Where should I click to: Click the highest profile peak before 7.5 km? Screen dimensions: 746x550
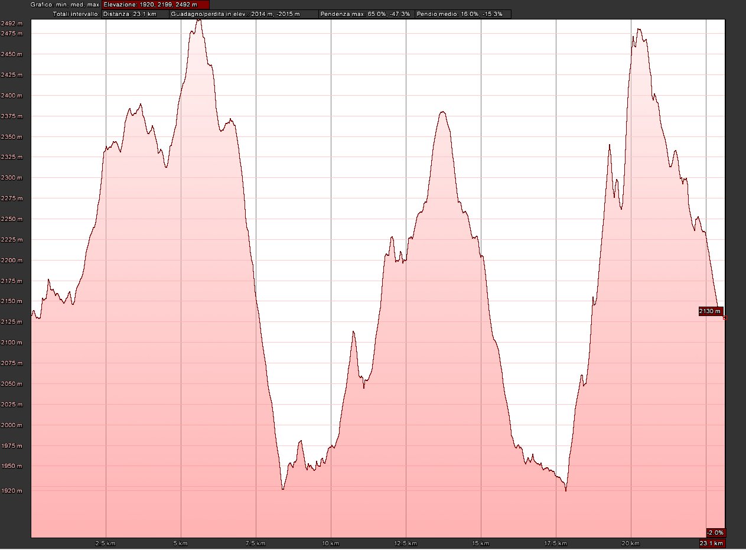click(x=199, y=20)
